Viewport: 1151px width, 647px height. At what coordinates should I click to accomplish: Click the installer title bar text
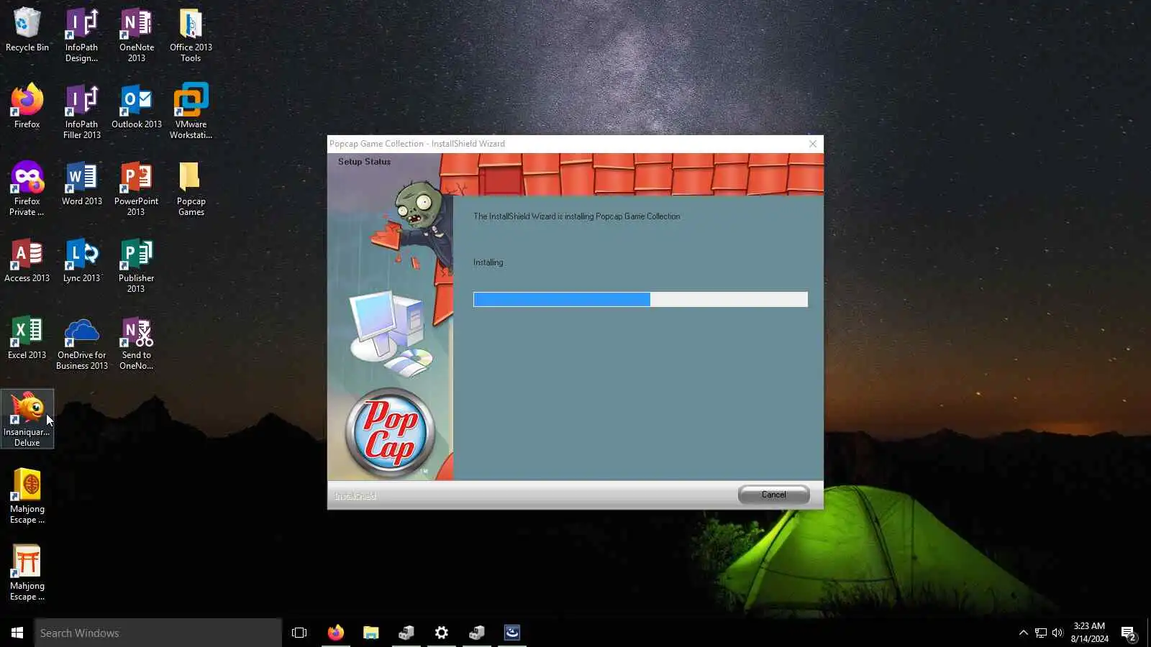417,144
